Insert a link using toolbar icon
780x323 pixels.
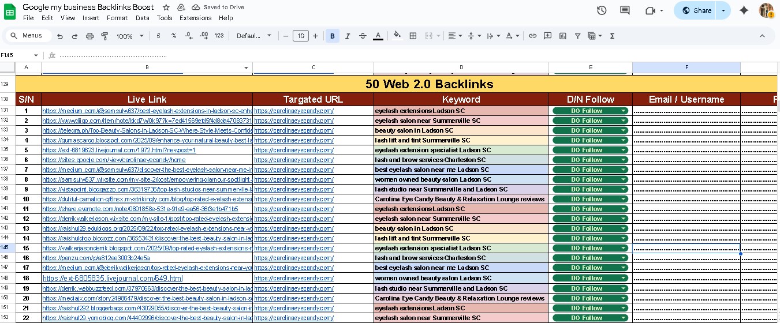532,36
